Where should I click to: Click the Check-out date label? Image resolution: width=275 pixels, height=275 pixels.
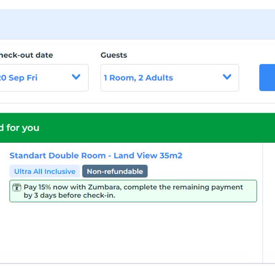pos(26,55)
